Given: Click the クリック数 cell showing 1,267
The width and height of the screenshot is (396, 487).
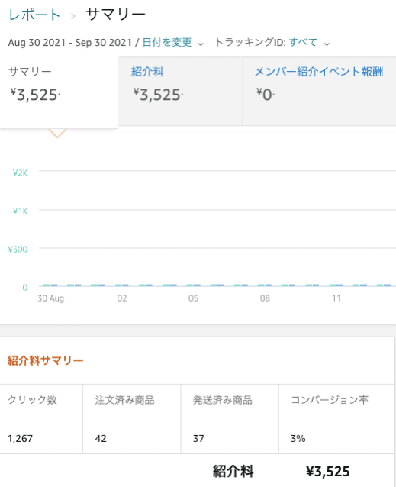Looking at the screenshot, I should pyautogui.click(x=41, y=419).
